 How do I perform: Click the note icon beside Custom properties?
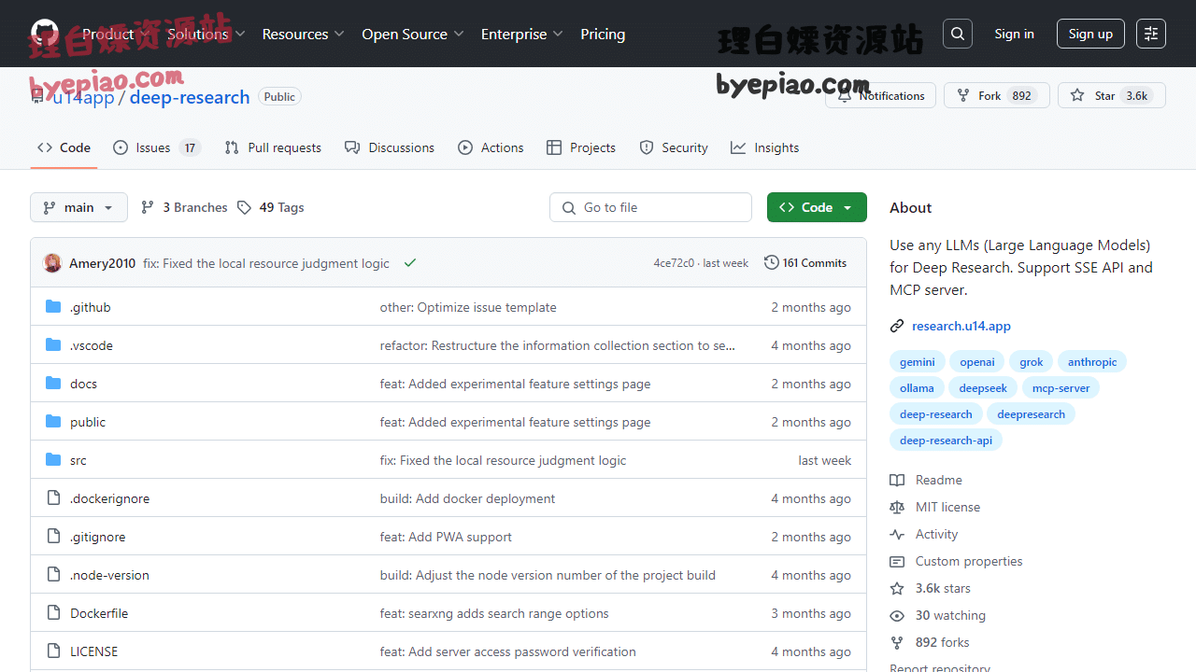(x=897, y=561)
